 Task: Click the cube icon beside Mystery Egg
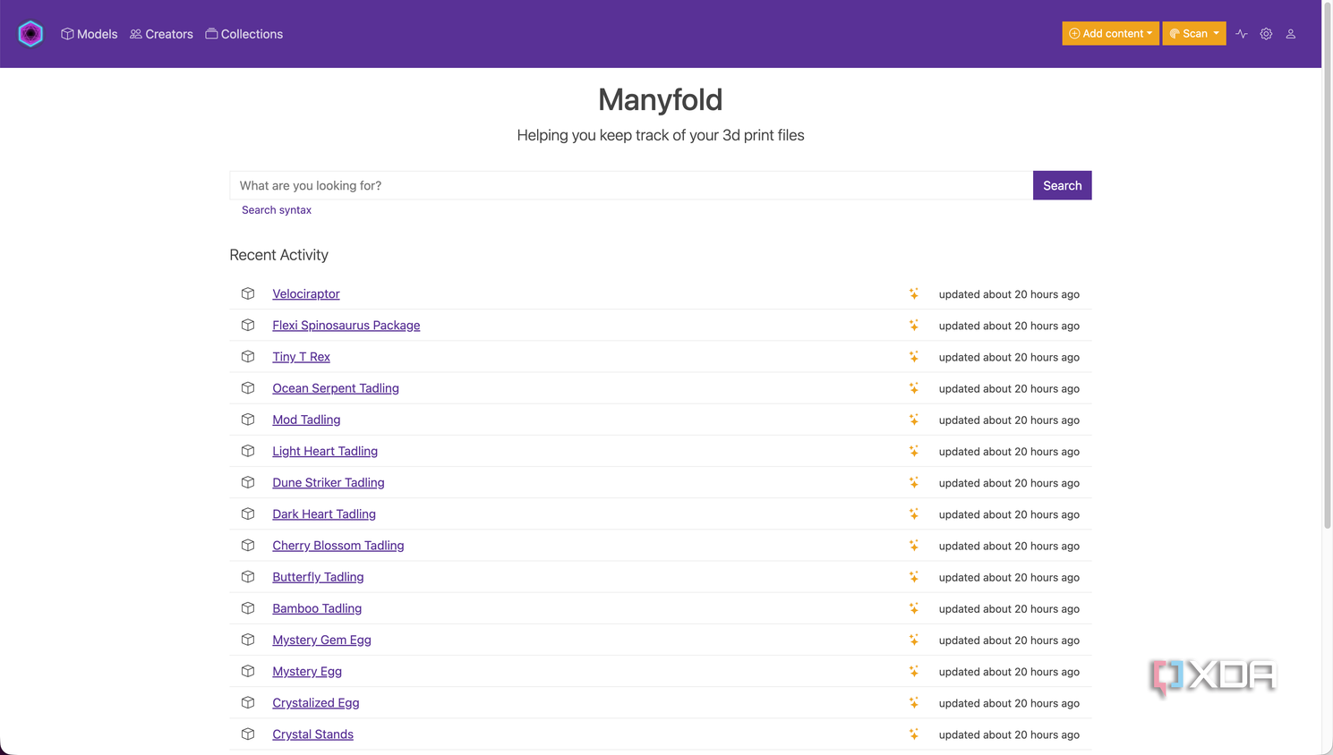(x=248, y=671)
